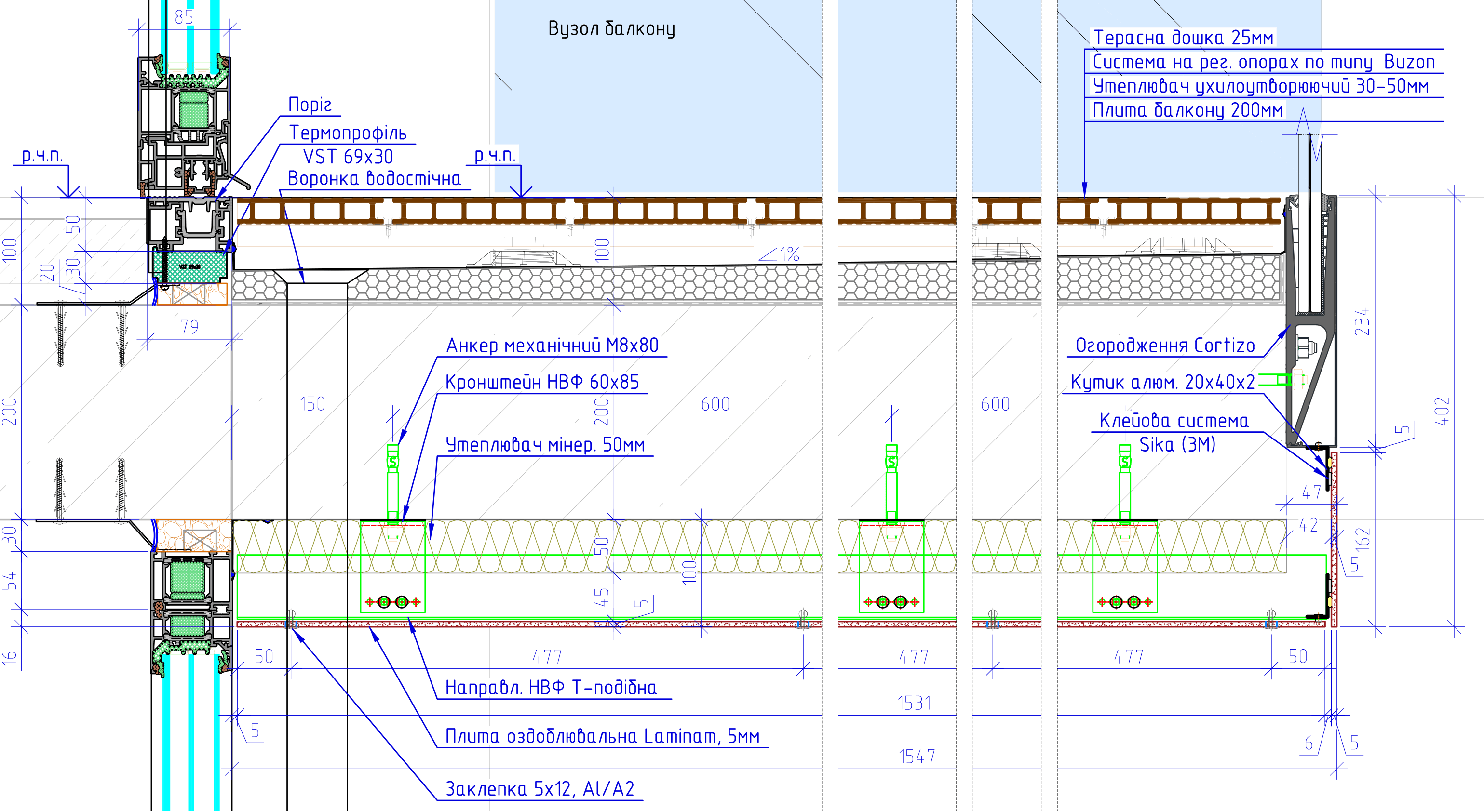This screenshot has height=811, width=1484.
Task: Click the title text "Вузол балкону"
Action: tap(611, 29)
